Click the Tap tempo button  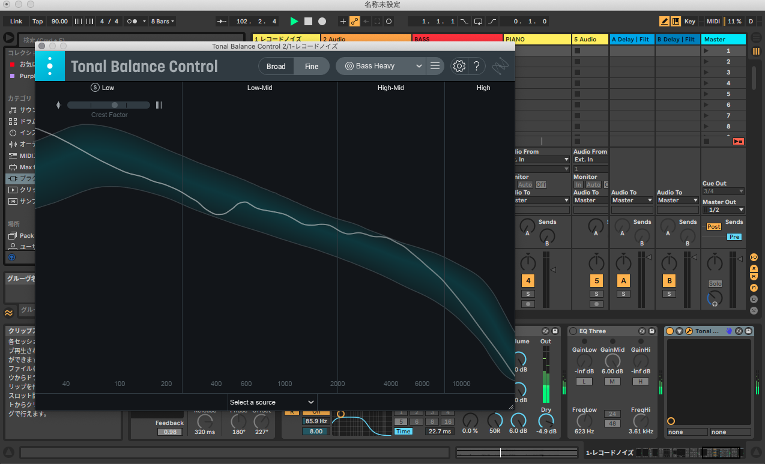37,21
